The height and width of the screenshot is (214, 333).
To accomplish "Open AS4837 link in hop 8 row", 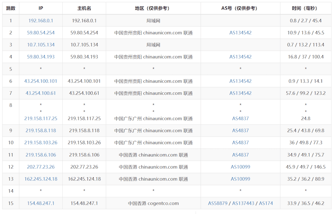I will (240, 118).
